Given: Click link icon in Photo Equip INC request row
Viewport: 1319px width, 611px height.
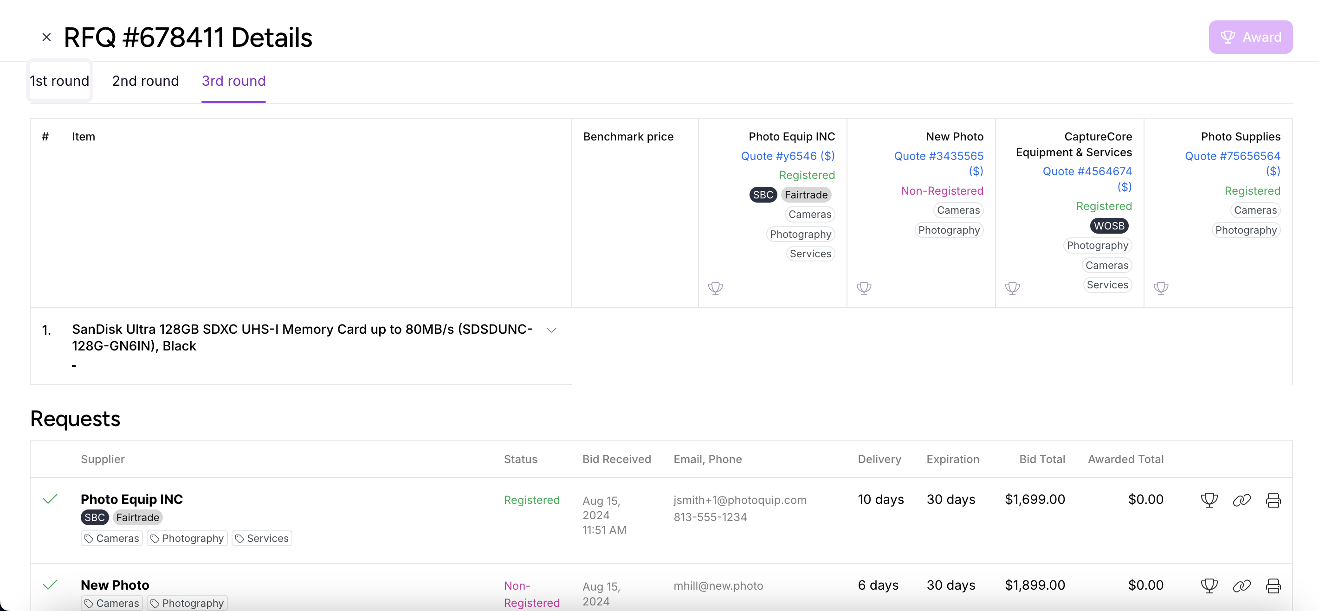Looking at the screenshot, I should pyautogui.click(x=1241, y=500).
